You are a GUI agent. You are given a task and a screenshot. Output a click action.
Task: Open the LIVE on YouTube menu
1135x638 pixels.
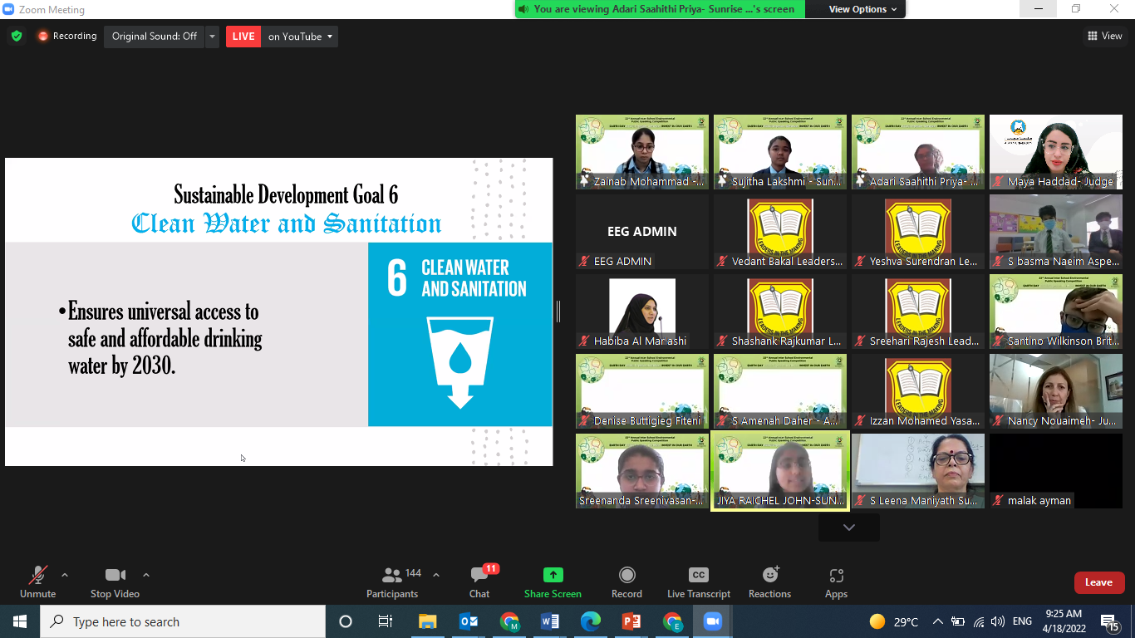click(x=299, y=37)
